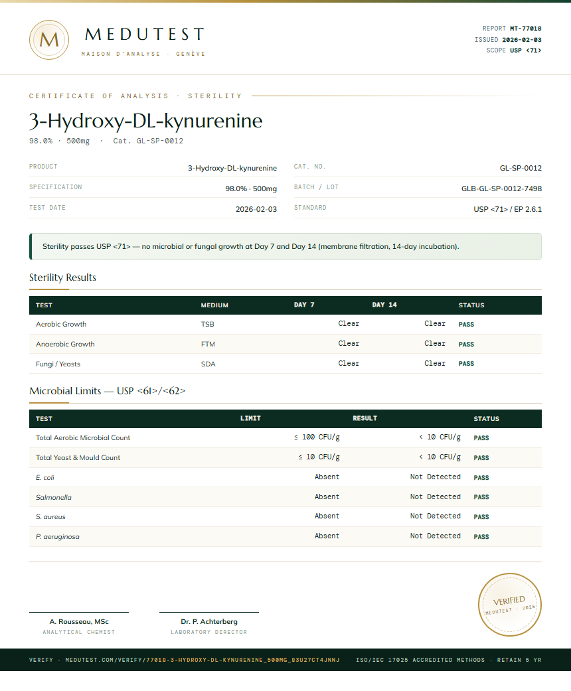
Task: Select "ISO/IEC 17025 ACCREDITED METHODS" footer text
Action: coord(420,660)
